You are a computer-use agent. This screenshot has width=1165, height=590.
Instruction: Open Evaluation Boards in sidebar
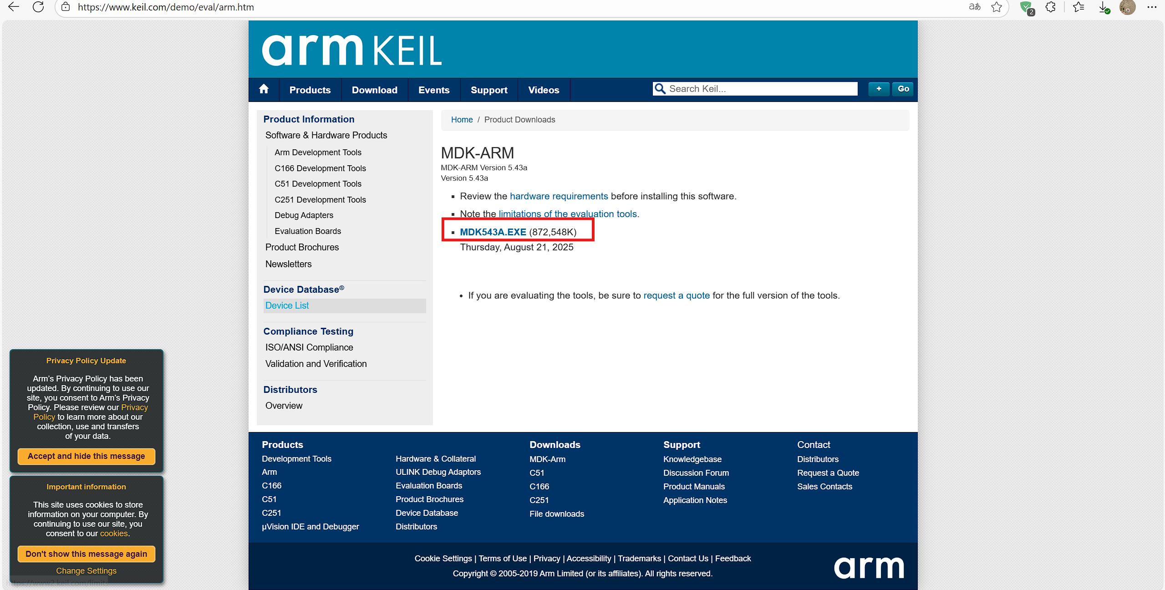(308, 231)
